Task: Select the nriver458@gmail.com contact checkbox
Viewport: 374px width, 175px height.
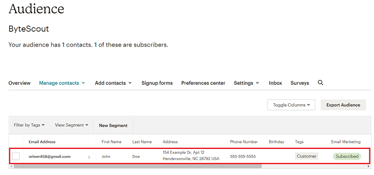Action: pos(16,156)
